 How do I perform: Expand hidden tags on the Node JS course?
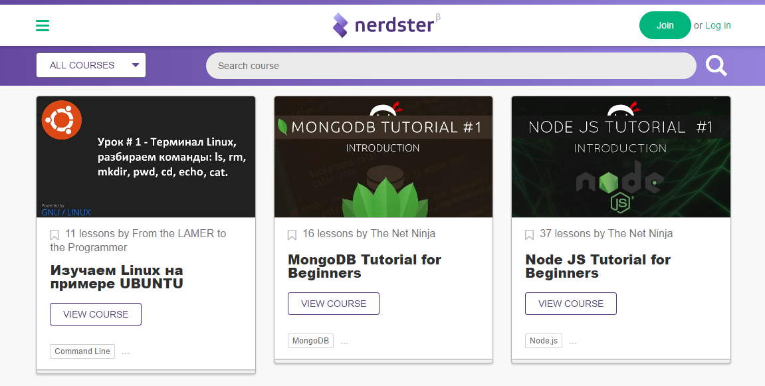572,340
